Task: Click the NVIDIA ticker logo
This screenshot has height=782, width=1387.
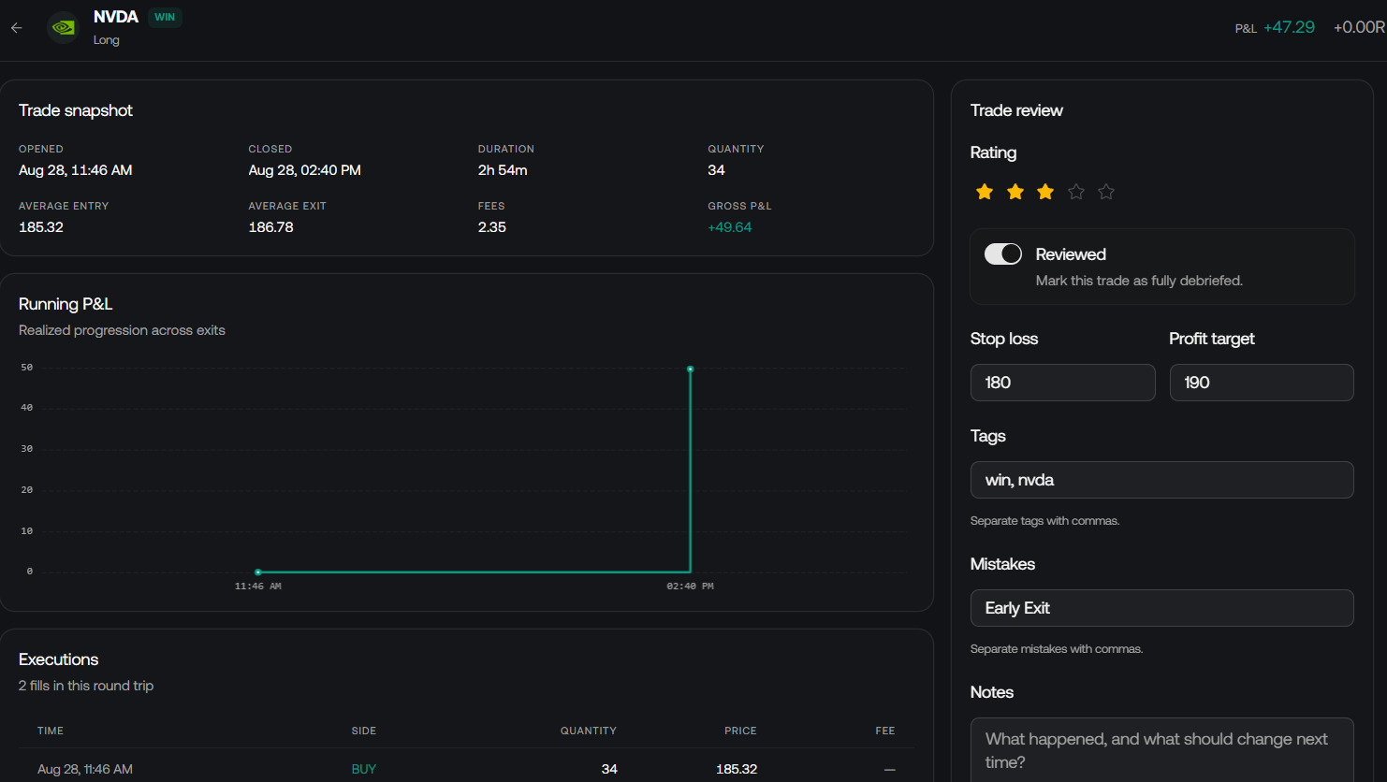Action: [63, 28]
